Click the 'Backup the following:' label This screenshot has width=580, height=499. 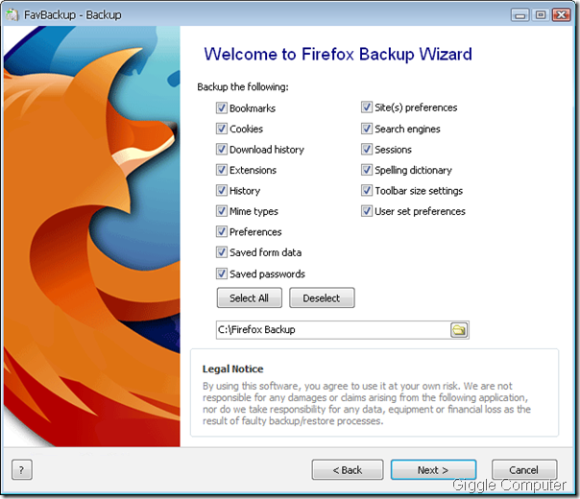pos(243,87)
